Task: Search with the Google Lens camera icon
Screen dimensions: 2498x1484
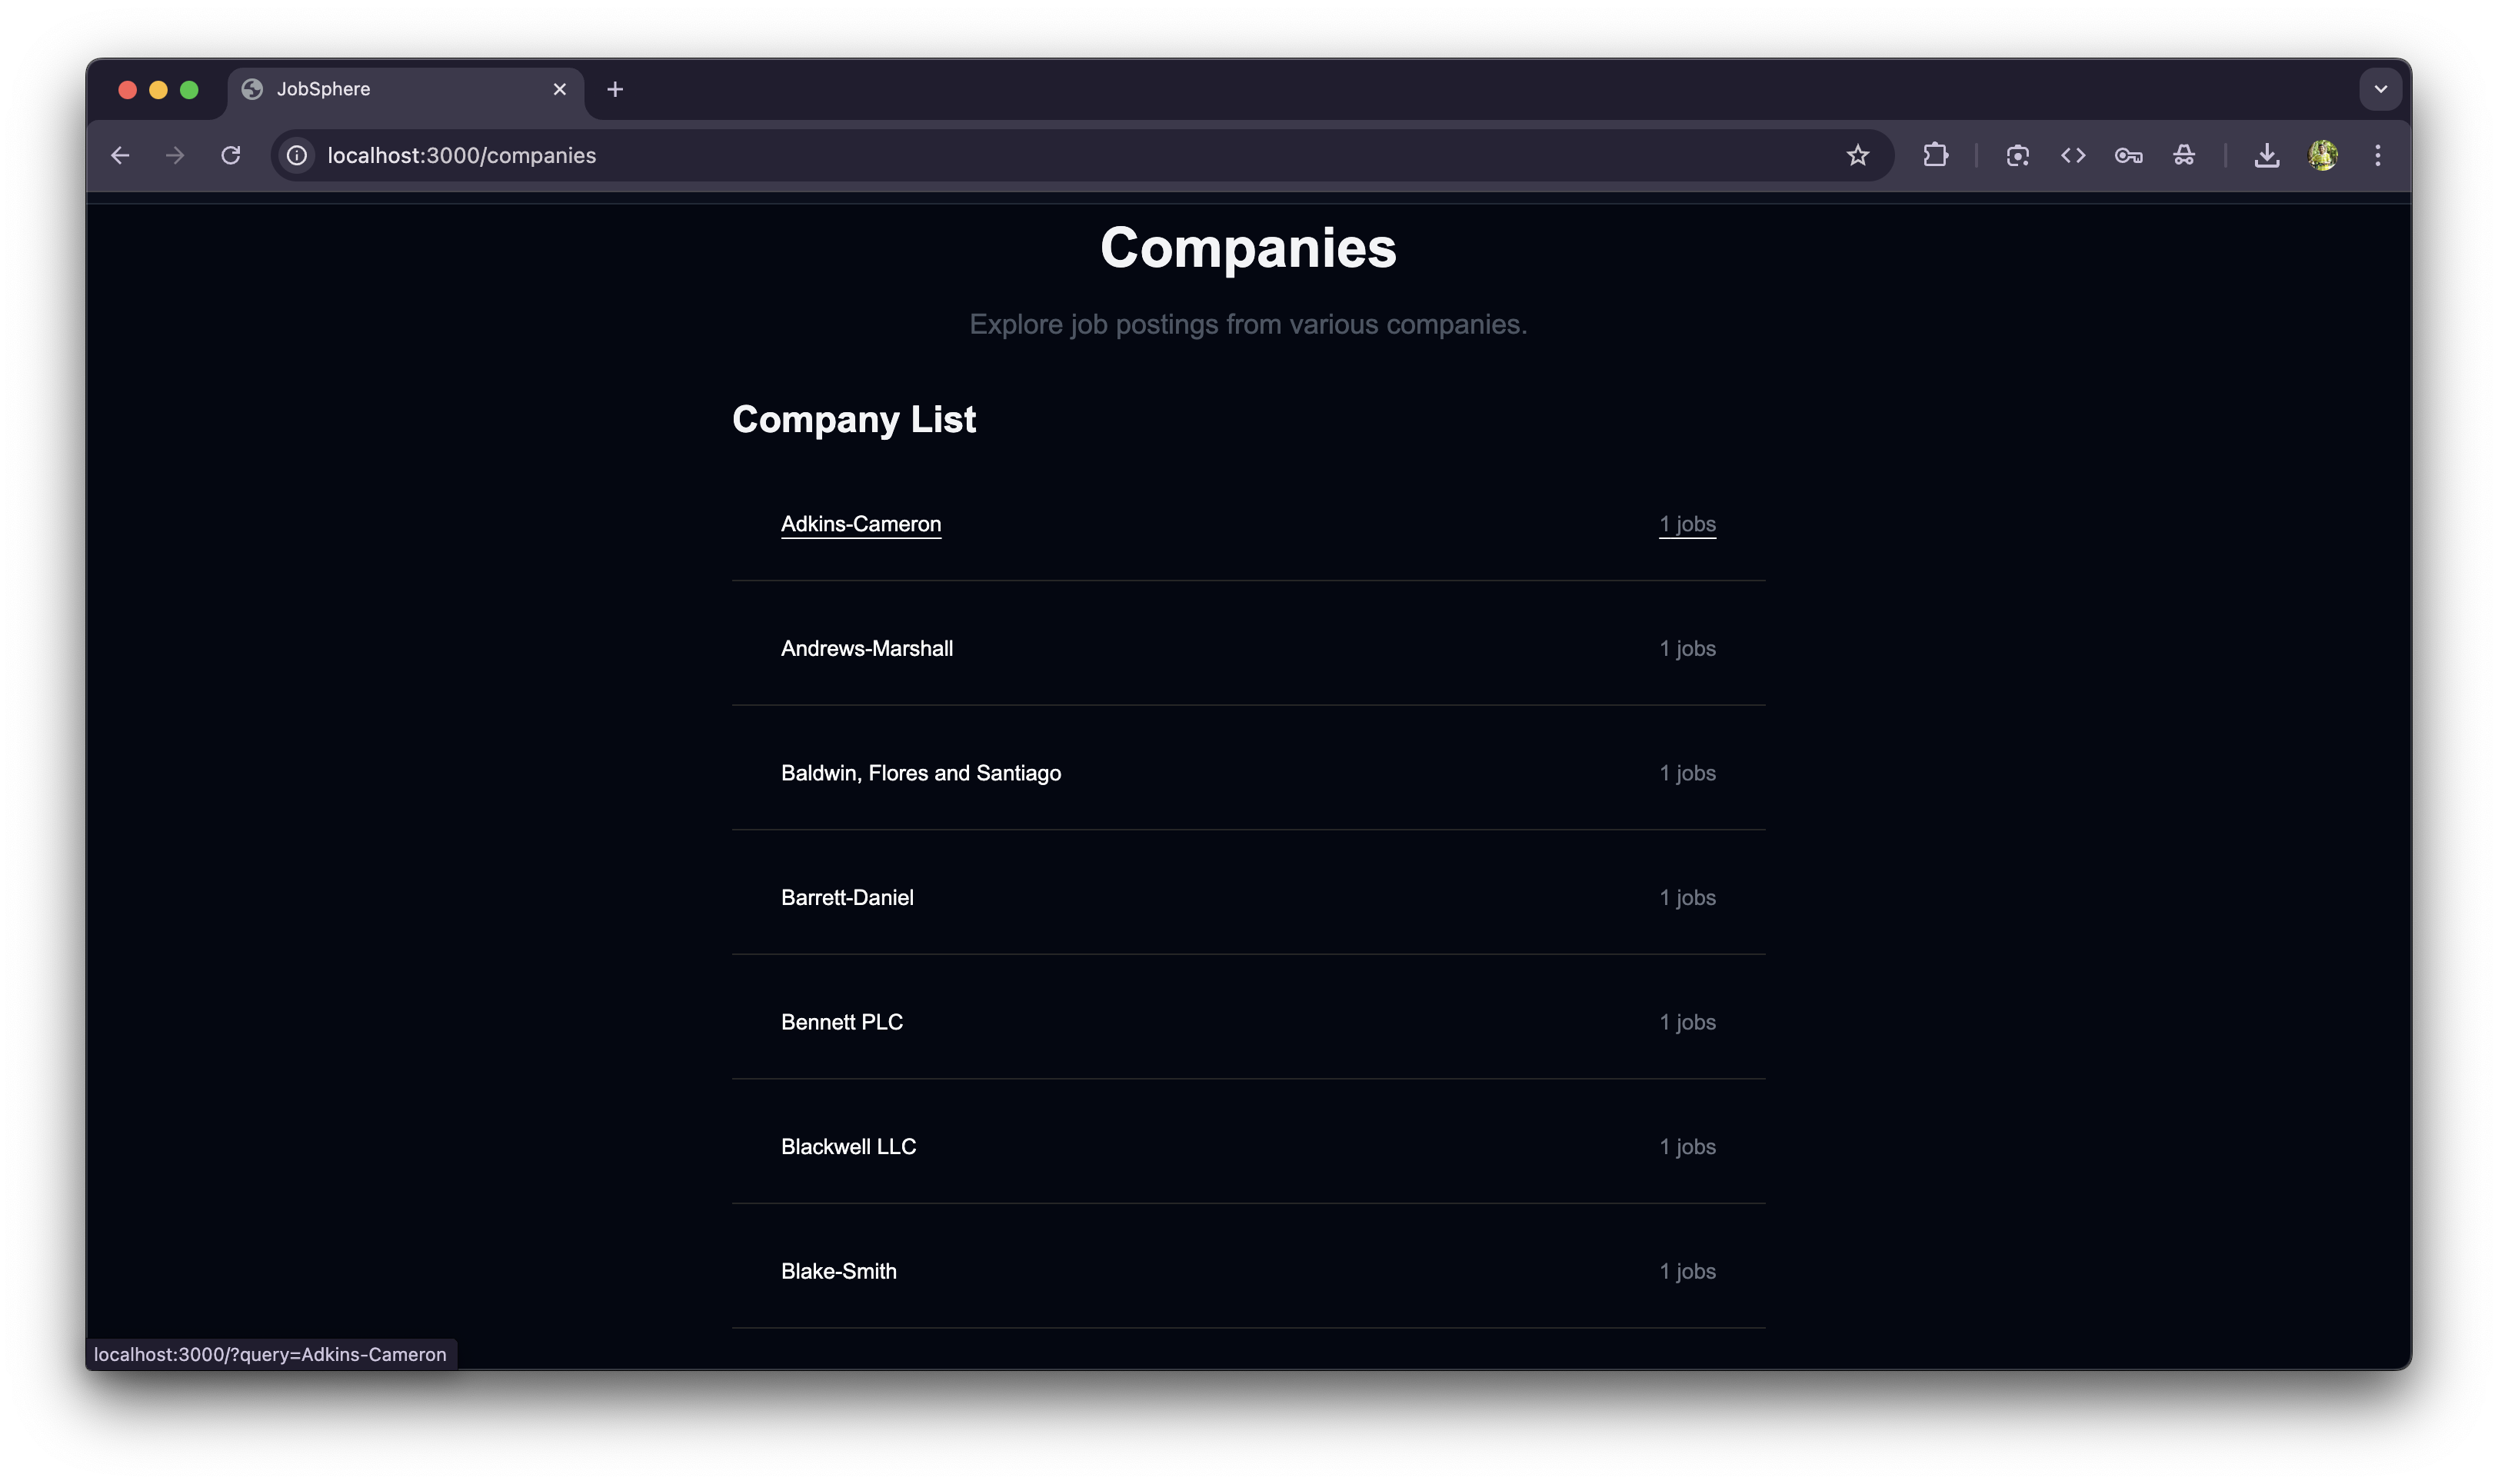Action: (2017, 155)
